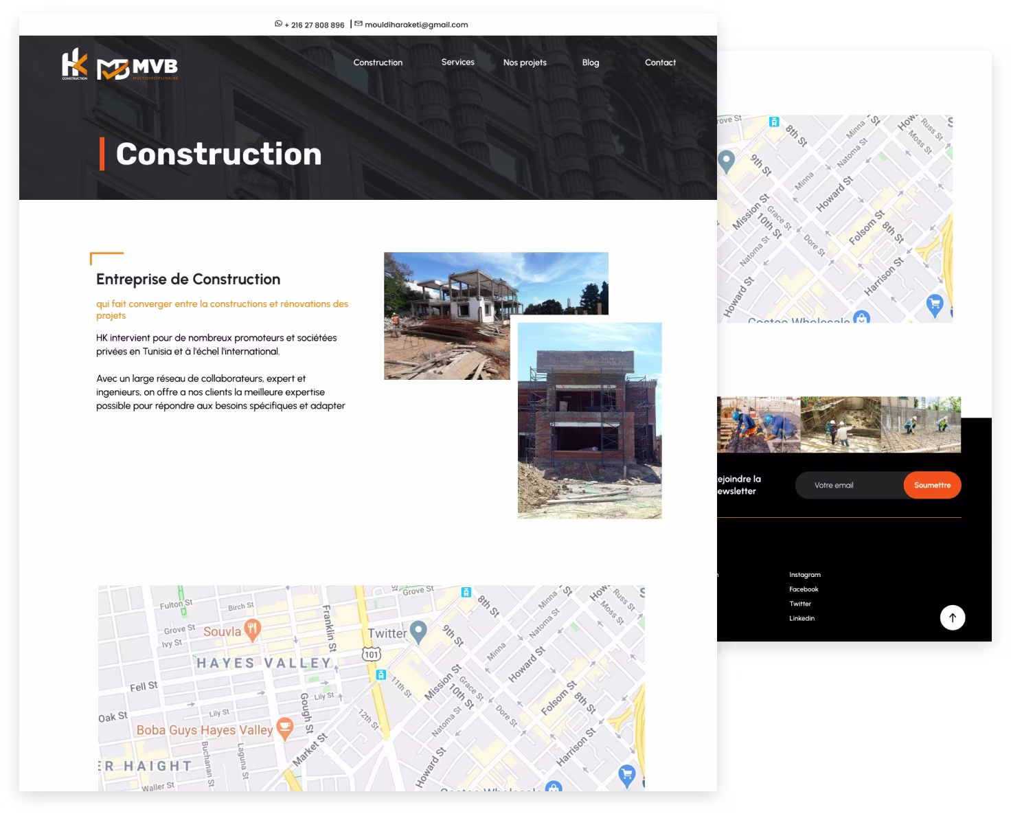Go to the Contact page
1011x816 pixels.
pyautogui.click(x=660, y=63)
